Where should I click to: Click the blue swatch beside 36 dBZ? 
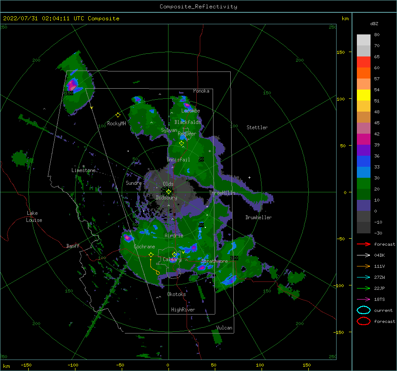(363, 161)
